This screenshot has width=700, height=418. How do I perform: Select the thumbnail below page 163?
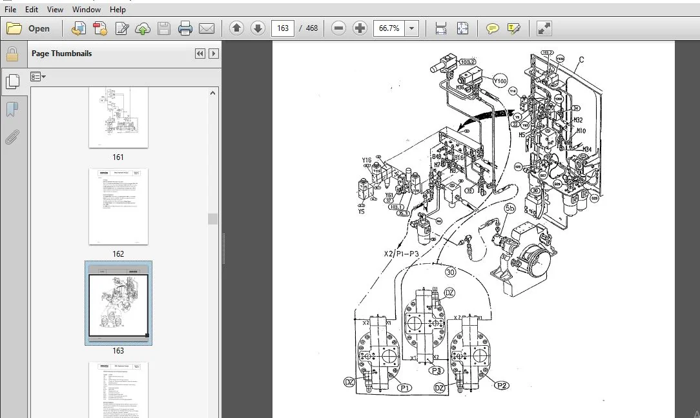[118, 390]
